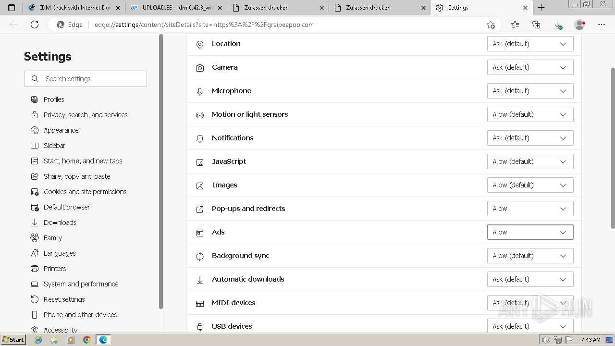The height and width of the screenshot is (346, 615).
Task: Click the Background sync icon
Action: click(200, 256)
